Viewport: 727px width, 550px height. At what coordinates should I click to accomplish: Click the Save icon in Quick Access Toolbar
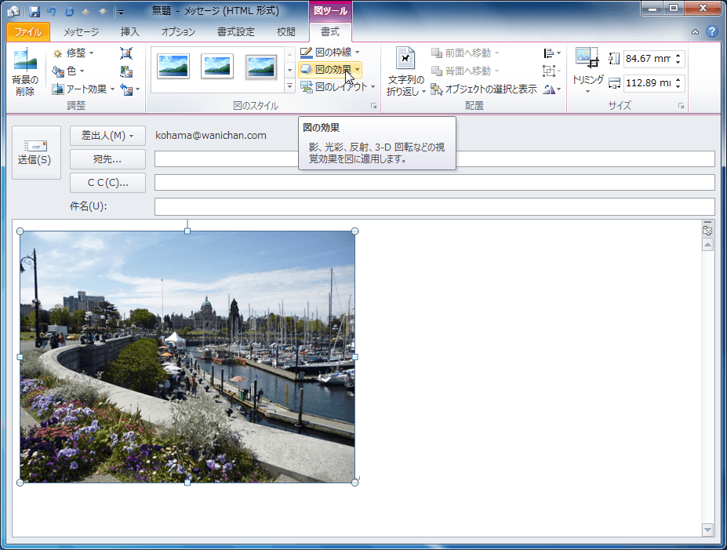(34, 11)
